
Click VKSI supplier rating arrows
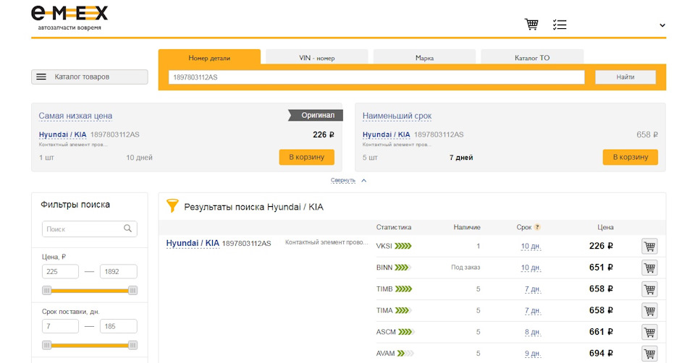[x=403, y=246]
